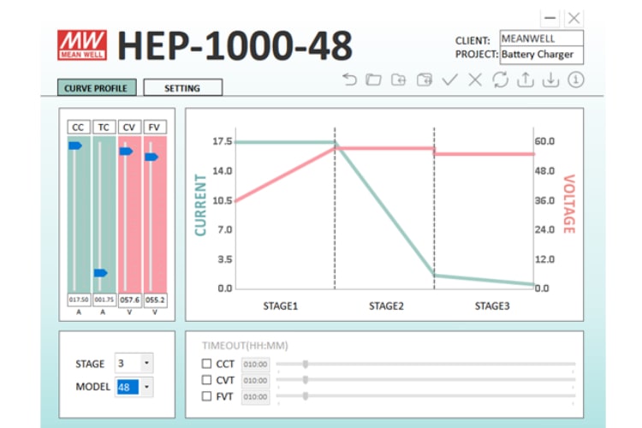Click the CURRENT axis title
This screenshot has width=642, height=428.
coord(200,205)
